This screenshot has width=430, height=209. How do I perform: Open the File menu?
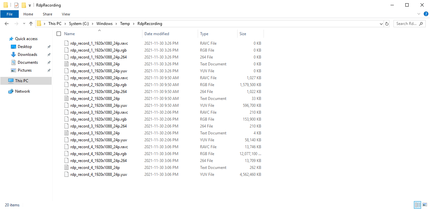click(x=10, y=14)
